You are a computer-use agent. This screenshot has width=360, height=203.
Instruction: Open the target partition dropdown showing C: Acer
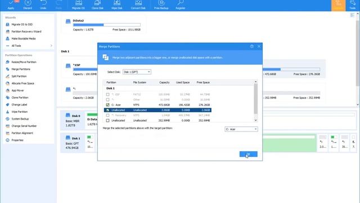241,129
